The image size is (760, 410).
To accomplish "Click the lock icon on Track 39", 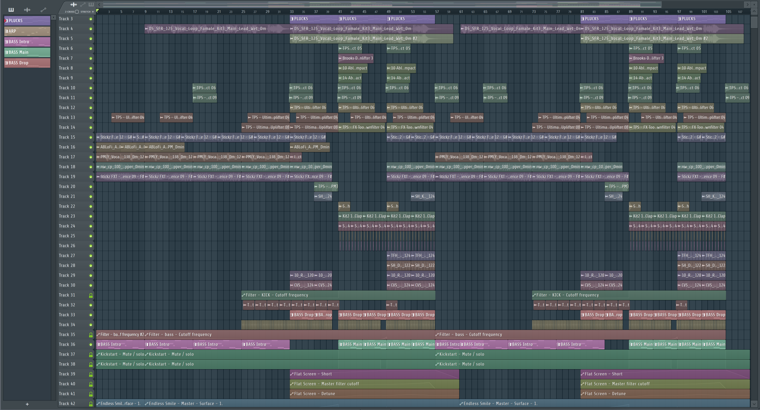I will pyautogui.click(x=91, y=374).
